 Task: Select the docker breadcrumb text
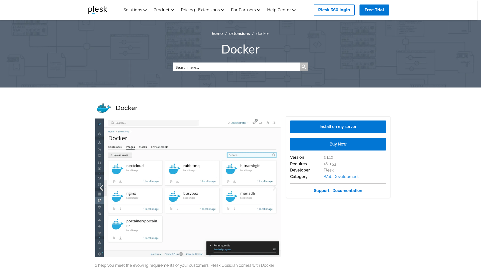pos(263,34)
